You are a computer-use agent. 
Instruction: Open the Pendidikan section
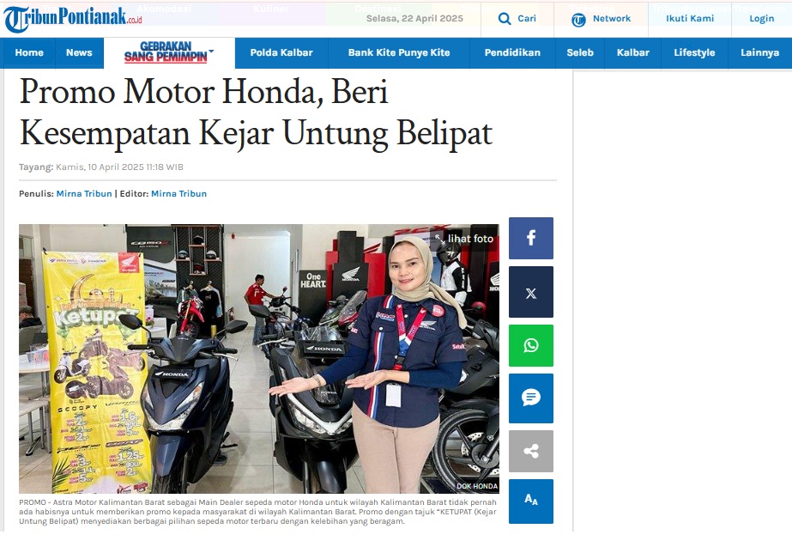512,52
